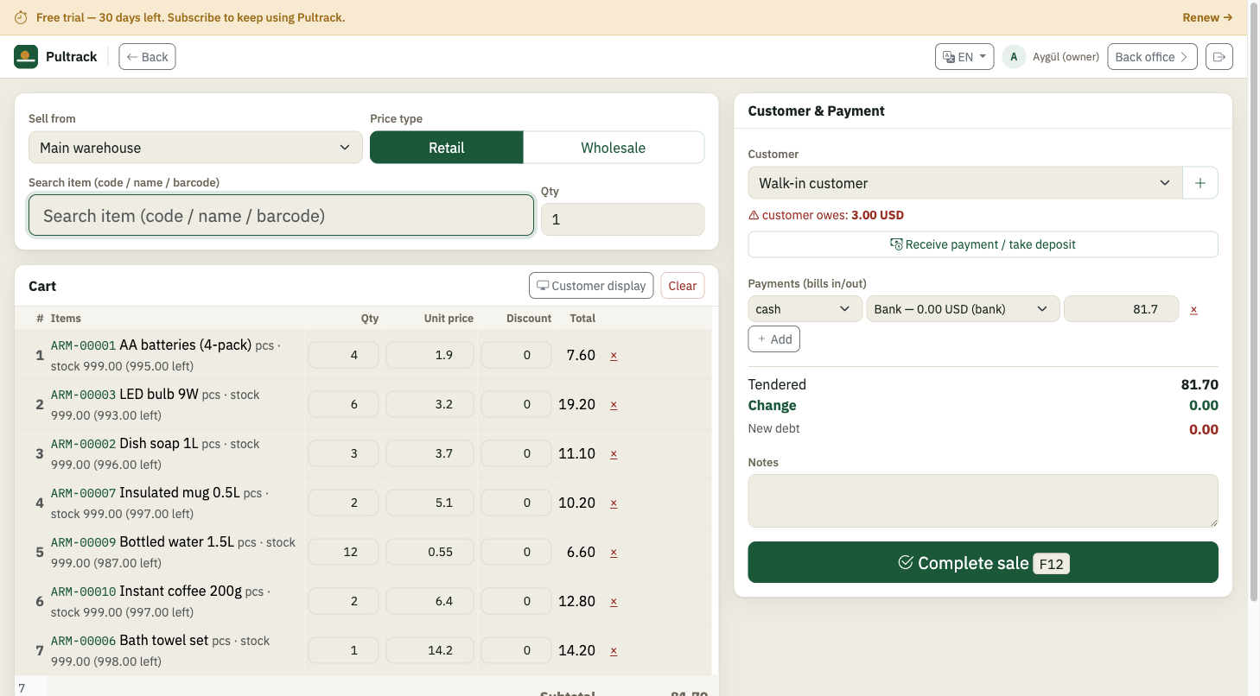
Task: Edit unit price of Bath towel set
Action: point(430,650)
